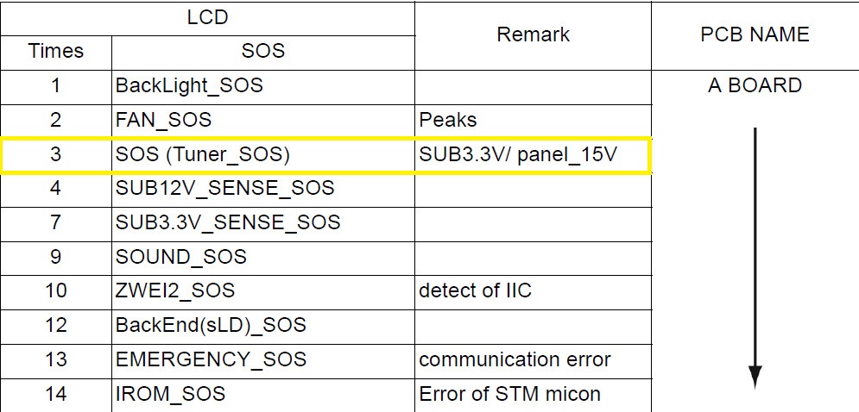Select the BackEnd(sLD)_SOS entry

211,325
